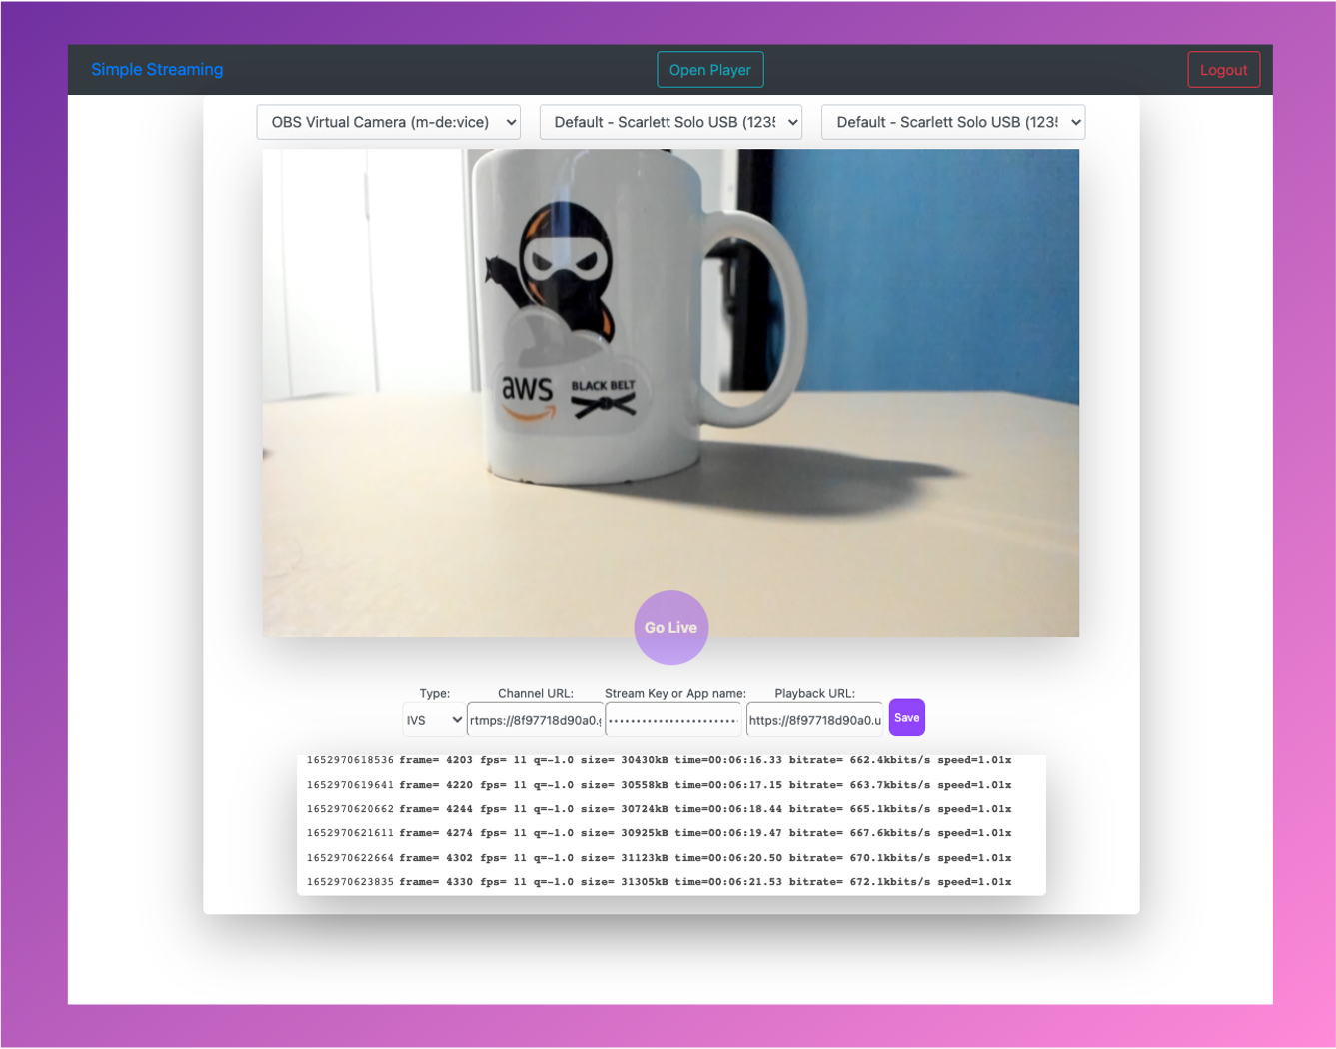The height and width of the screenshot is (1049, 1336).
Task: Select the log line with frame= 4220
Action: pyautogui.click(x=660, y=785)
